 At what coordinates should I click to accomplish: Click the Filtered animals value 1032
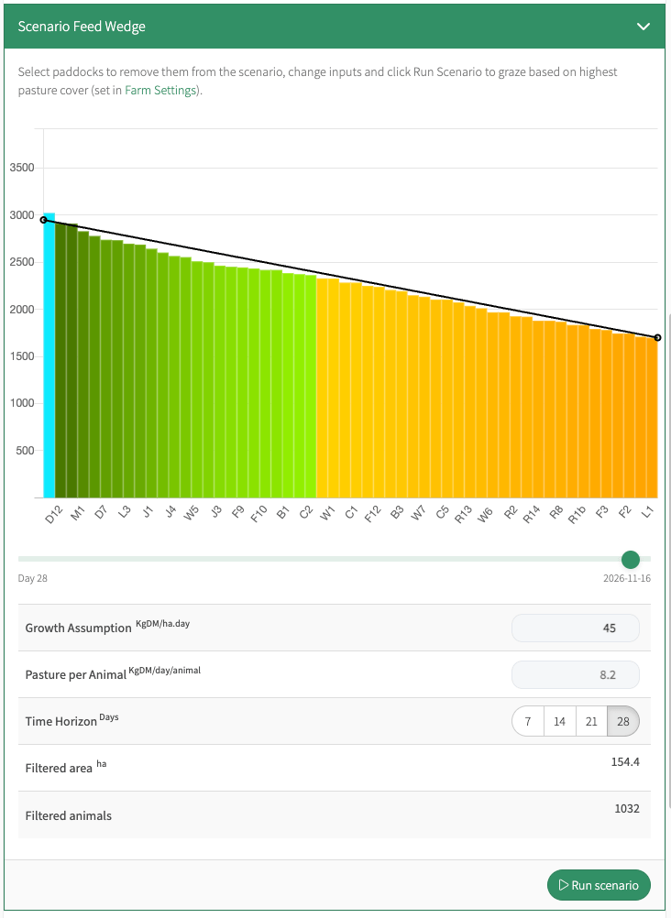(x=626, y=809)
